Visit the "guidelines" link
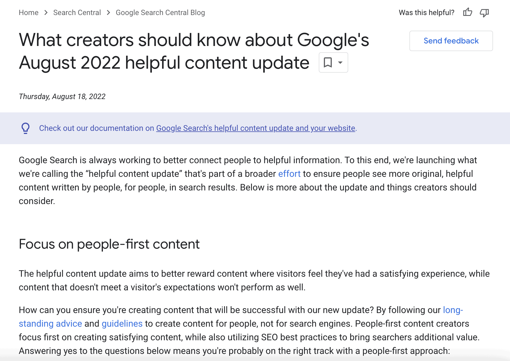510x361 pixels. click(x=122, y=324)
